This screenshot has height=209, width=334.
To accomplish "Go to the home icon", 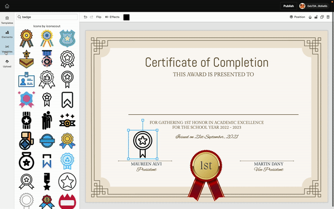I will pos(7,6).
